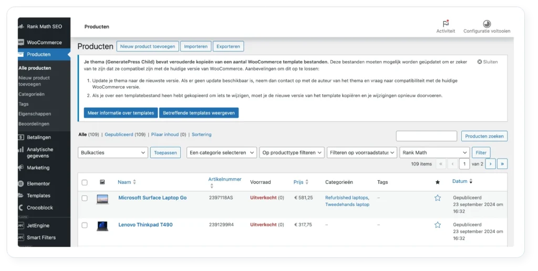Check the Lenovo Thinkpad T490 row

click(x=85, y=225)
